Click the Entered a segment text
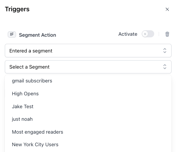The height and width of the screenshot is (152, 177). click(31, 51)
